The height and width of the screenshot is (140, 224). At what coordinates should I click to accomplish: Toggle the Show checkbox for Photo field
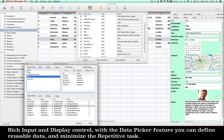tap(81, 51)
